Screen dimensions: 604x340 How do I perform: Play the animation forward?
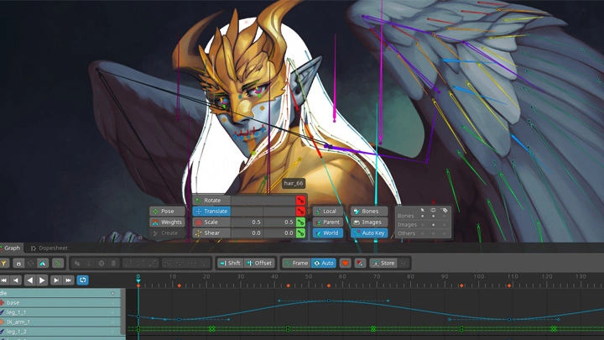click(42, 280)
